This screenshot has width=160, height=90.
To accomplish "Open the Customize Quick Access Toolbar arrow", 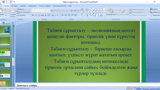I will pyautogui.click(x=14, y=2).
